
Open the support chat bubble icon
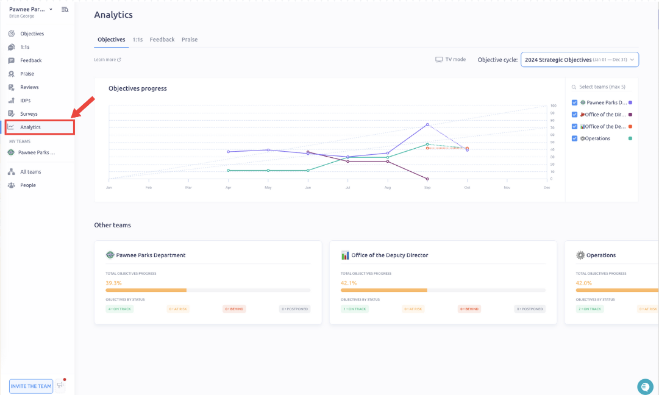coord(645,386)
